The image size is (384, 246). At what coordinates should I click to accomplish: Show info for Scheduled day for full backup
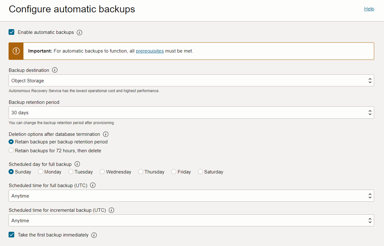tap(77, 164)
